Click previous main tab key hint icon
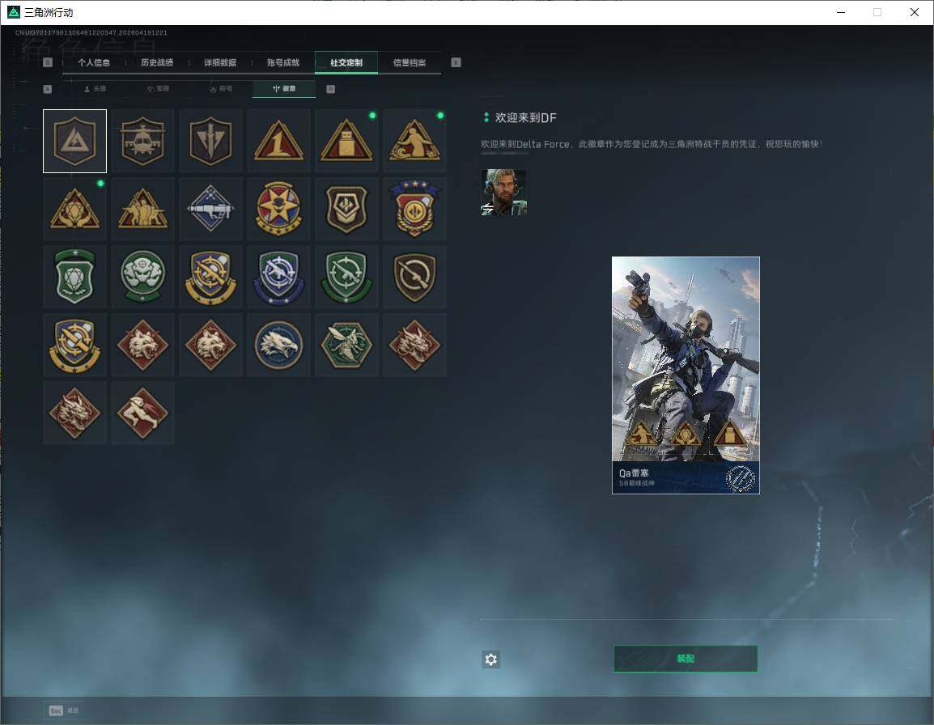This screenshot has height=725, width=934. point(48,62)
